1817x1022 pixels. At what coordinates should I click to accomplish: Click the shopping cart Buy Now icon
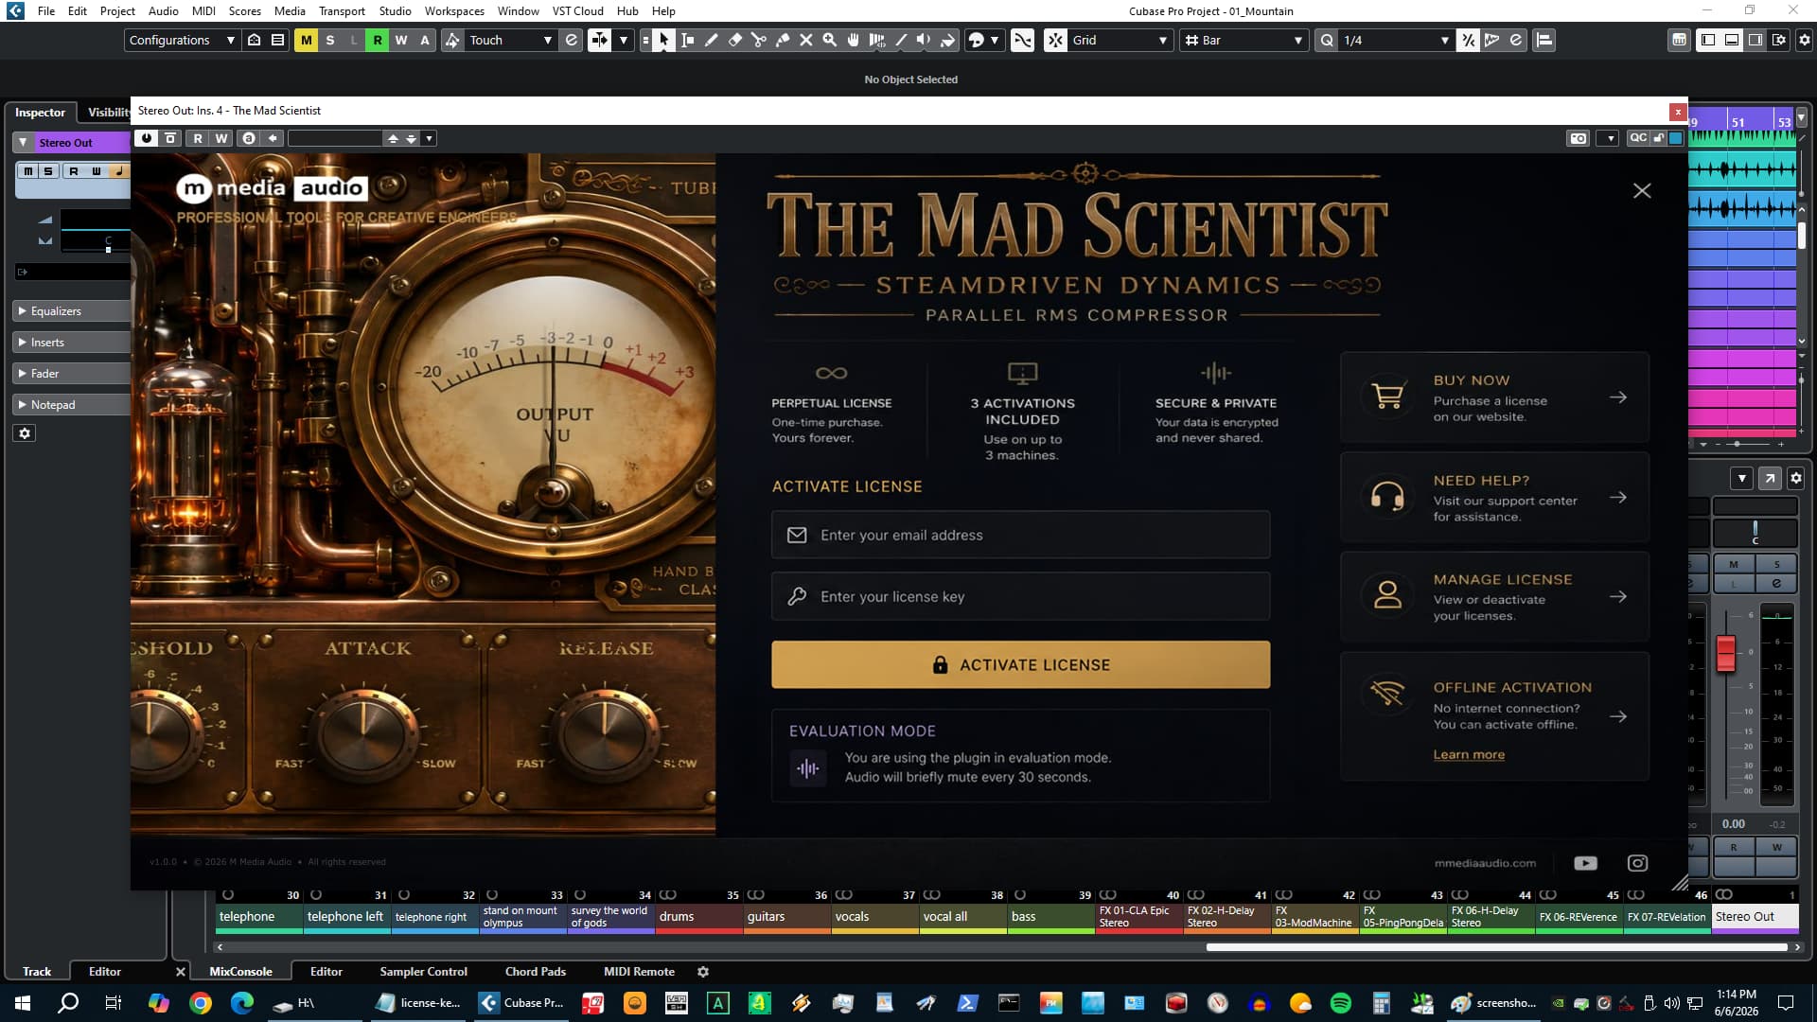(1387, 396)
